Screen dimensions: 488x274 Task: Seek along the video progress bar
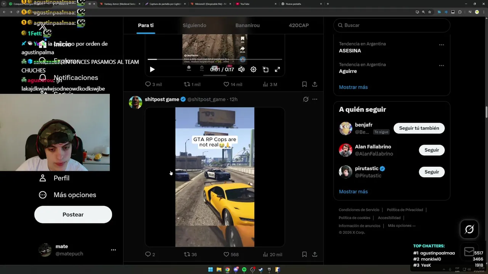pos(215,59)
